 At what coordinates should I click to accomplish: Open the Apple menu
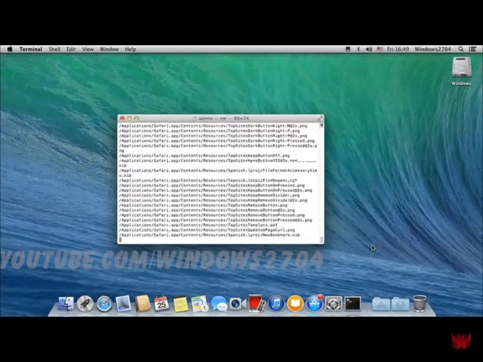(10, 49)
